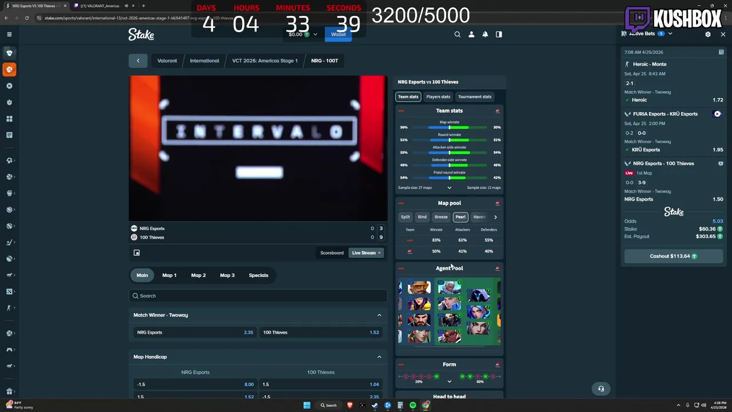Switch to Scoreboard view
Image resolution: width=732 pixels, height=412 pixels.
click(x=332, y=253)
